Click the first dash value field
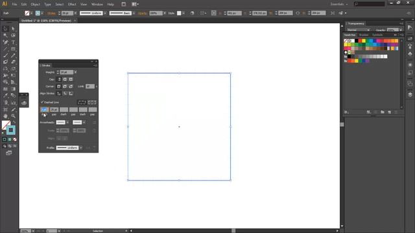415x233 pixels. (44, 109)
